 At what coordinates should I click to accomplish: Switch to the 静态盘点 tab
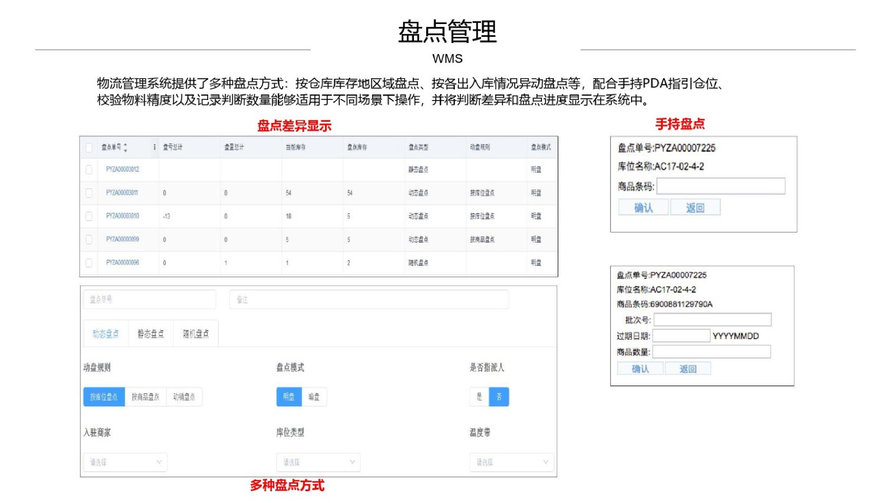tap(150, 334)
